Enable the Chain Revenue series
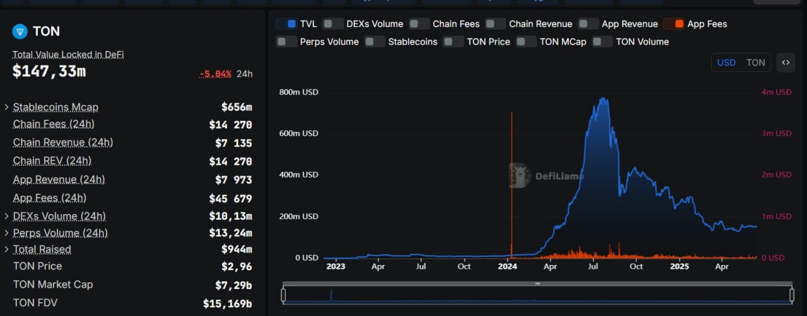 click(496, 24)
